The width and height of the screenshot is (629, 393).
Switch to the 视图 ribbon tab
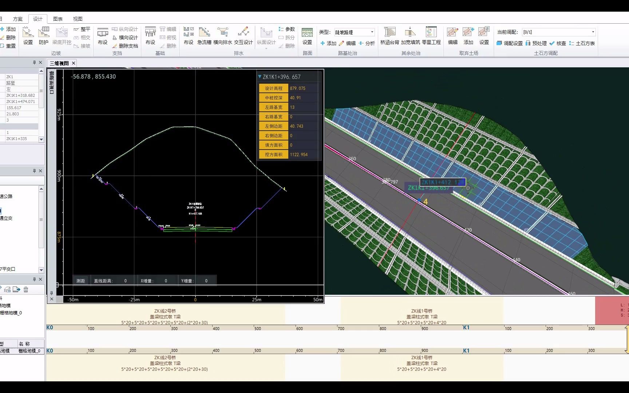point(78,18)
